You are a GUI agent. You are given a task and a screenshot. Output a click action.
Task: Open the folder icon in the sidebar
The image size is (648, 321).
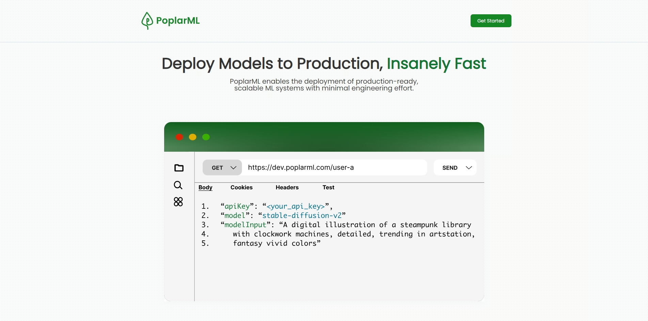(x=179, y=168)
